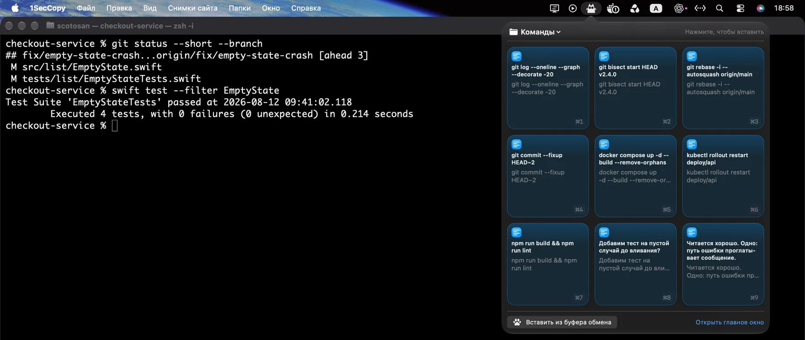Viewport: 805px width, 340px height.
Task: Click the 'Нажмите, чтобы вставить' hint text
Action: point(724,32)
